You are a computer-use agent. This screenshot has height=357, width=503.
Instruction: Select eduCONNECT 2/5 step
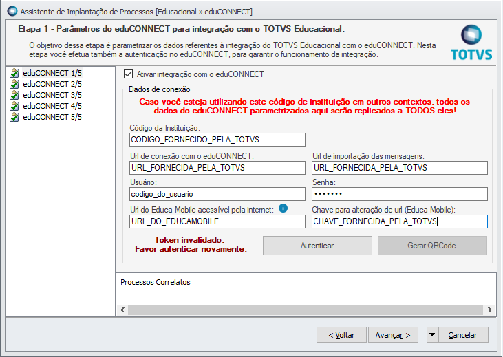coord(52,84)
